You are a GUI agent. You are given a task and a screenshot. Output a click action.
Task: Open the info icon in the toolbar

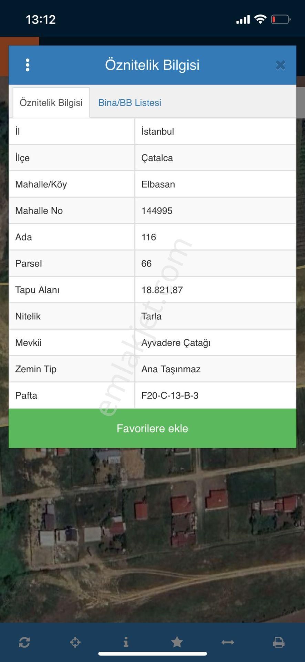(x=126, y=643)
